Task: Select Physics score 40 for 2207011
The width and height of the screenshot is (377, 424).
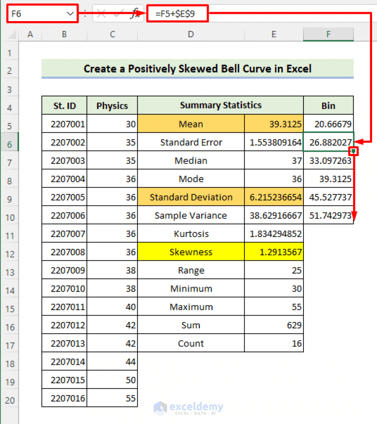Action: (112, 306)
